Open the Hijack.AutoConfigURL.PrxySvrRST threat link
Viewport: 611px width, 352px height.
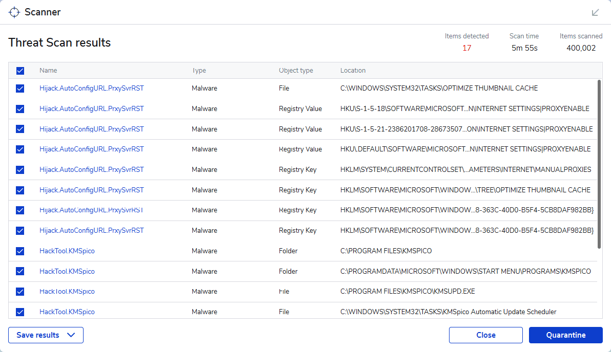(x=92, y=88)
